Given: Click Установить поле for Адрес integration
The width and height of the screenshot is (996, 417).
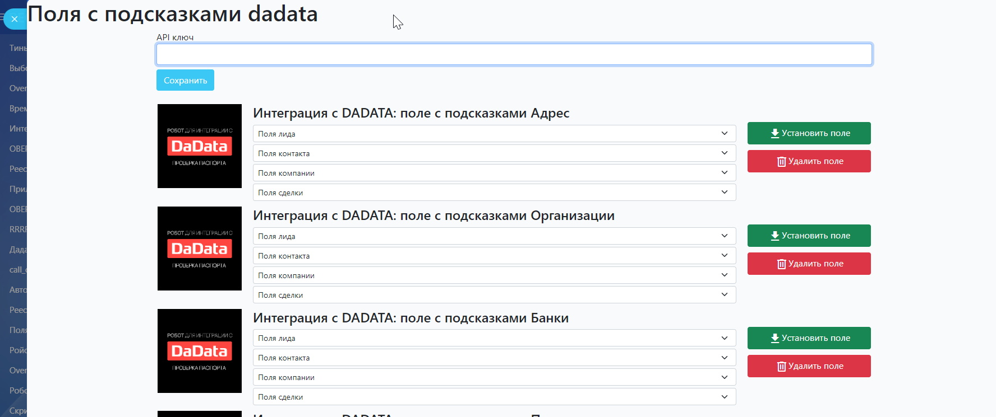Looking at the screenshot, I should [x=809, y=133].
